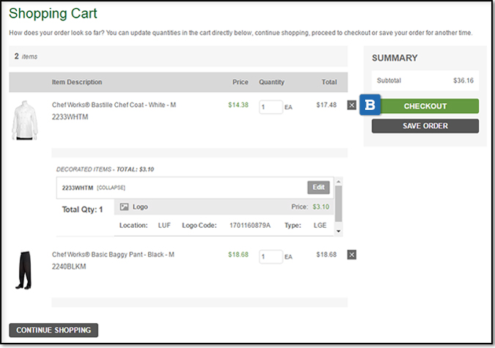Remove the Bastille Chef Coat from cart
Screen dimensions: 495x348
[351, 105]
